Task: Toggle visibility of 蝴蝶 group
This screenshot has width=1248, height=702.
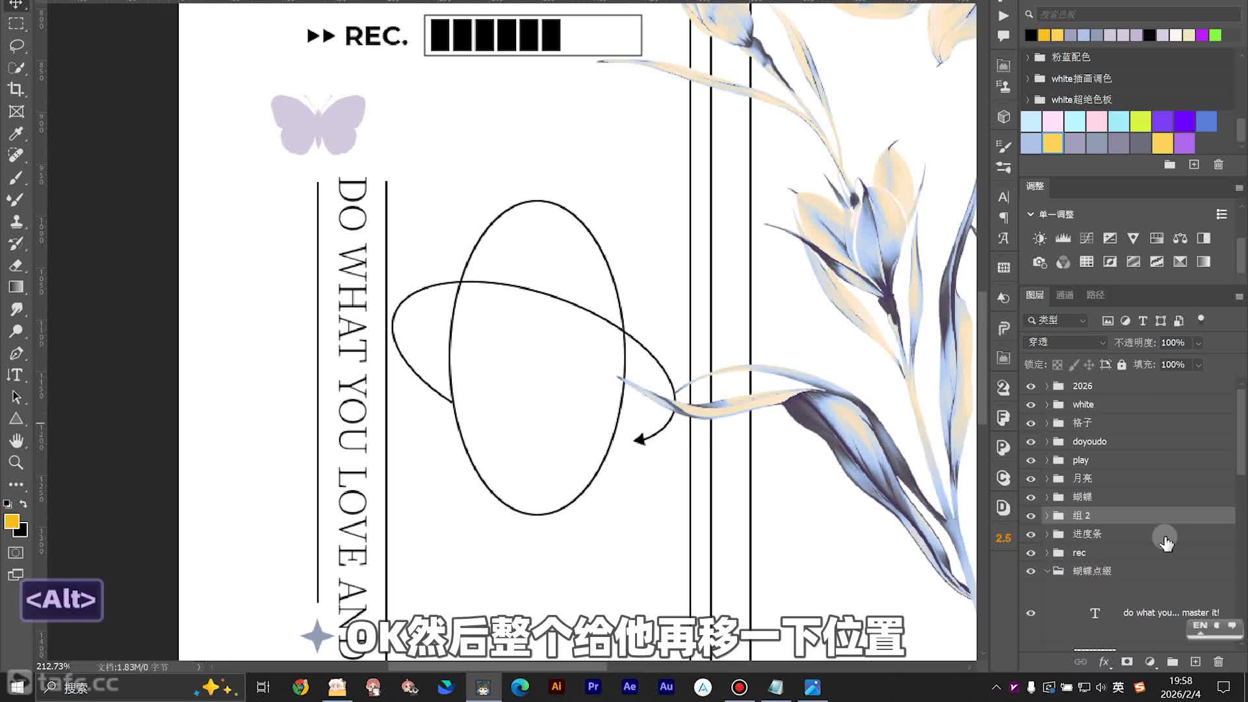Action: click(1031, 497)
